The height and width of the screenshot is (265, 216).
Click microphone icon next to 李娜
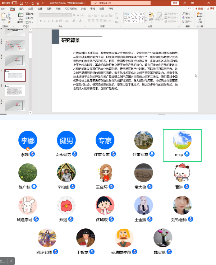coord(32,154)
